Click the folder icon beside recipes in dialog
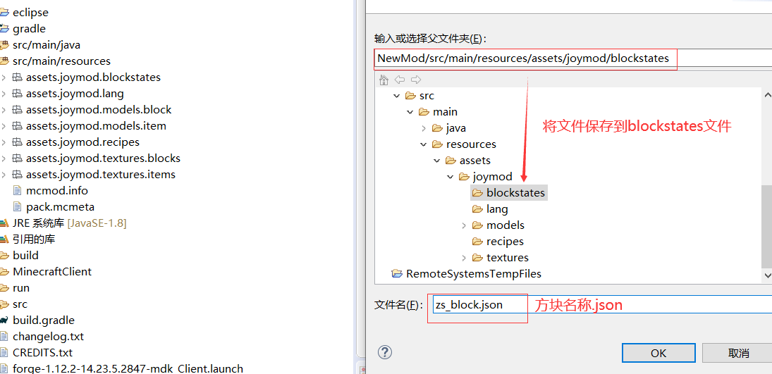772x374 pixels. [477, 242]
